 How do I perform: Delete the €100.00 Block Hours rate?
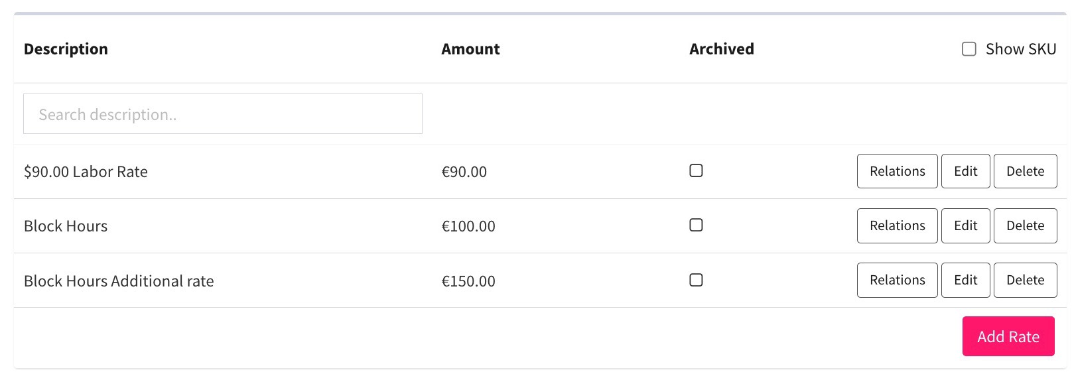(x=1025, y=225)
